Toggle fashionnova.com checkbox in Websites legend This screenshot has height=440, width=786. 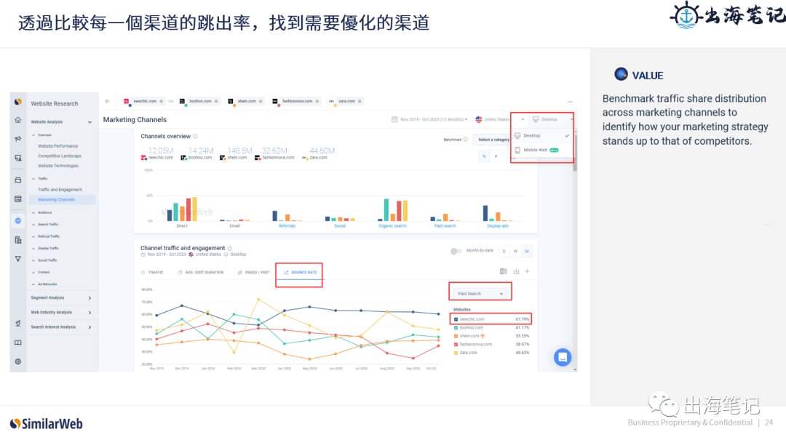[x=456, y=345]
